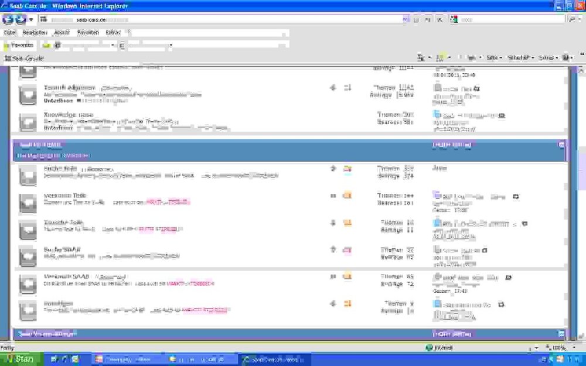Switch to the first taskbar window button
Screen dimensions: 586x366
point(127,360)
